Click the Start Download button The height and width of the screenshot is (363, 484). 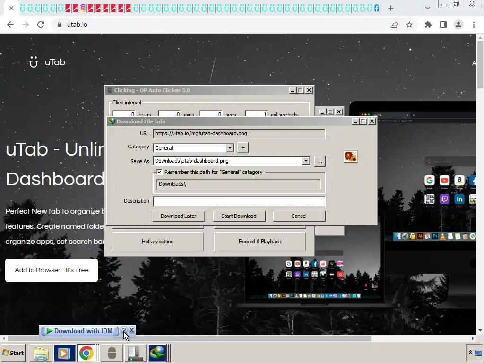pyautogui.click(x=239, y=216)
